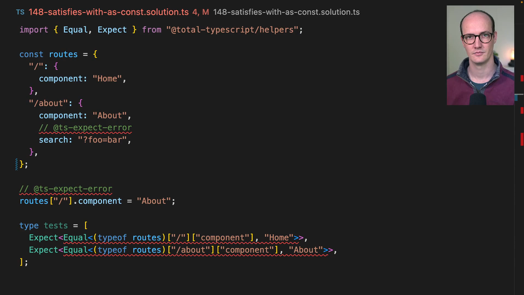Open the "@total-typescript/helpers" import path
The width and height of the screenshot is (524, 295).
click(231, 29)
